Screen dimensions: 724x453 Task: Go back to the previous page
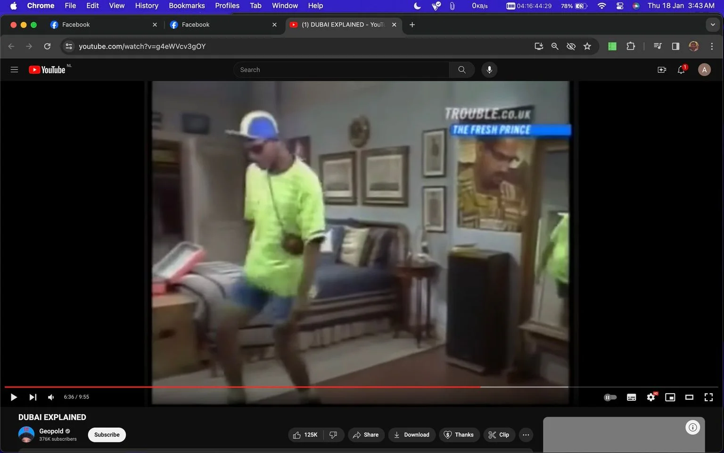coord(11,46)
